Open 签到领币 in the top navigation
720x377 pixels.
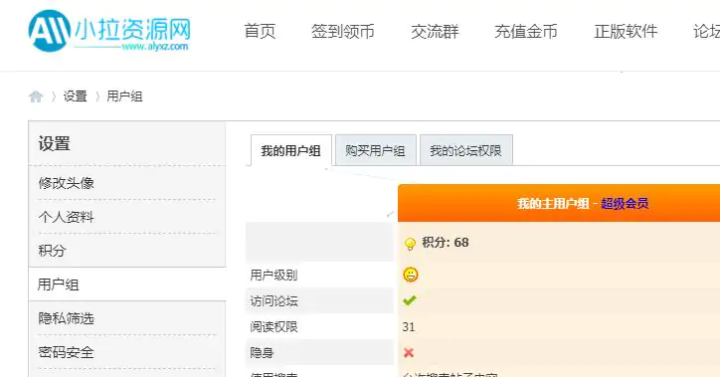[342, 31]
